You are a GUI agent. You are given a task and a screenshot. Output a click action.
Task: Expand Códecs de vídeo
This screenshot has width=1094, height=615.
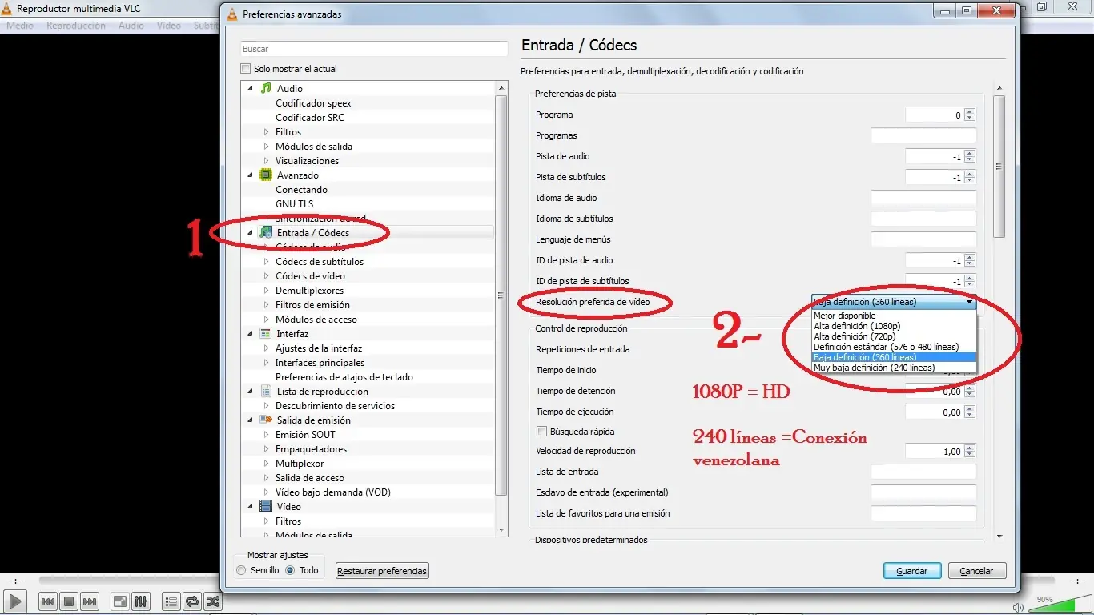267,276
